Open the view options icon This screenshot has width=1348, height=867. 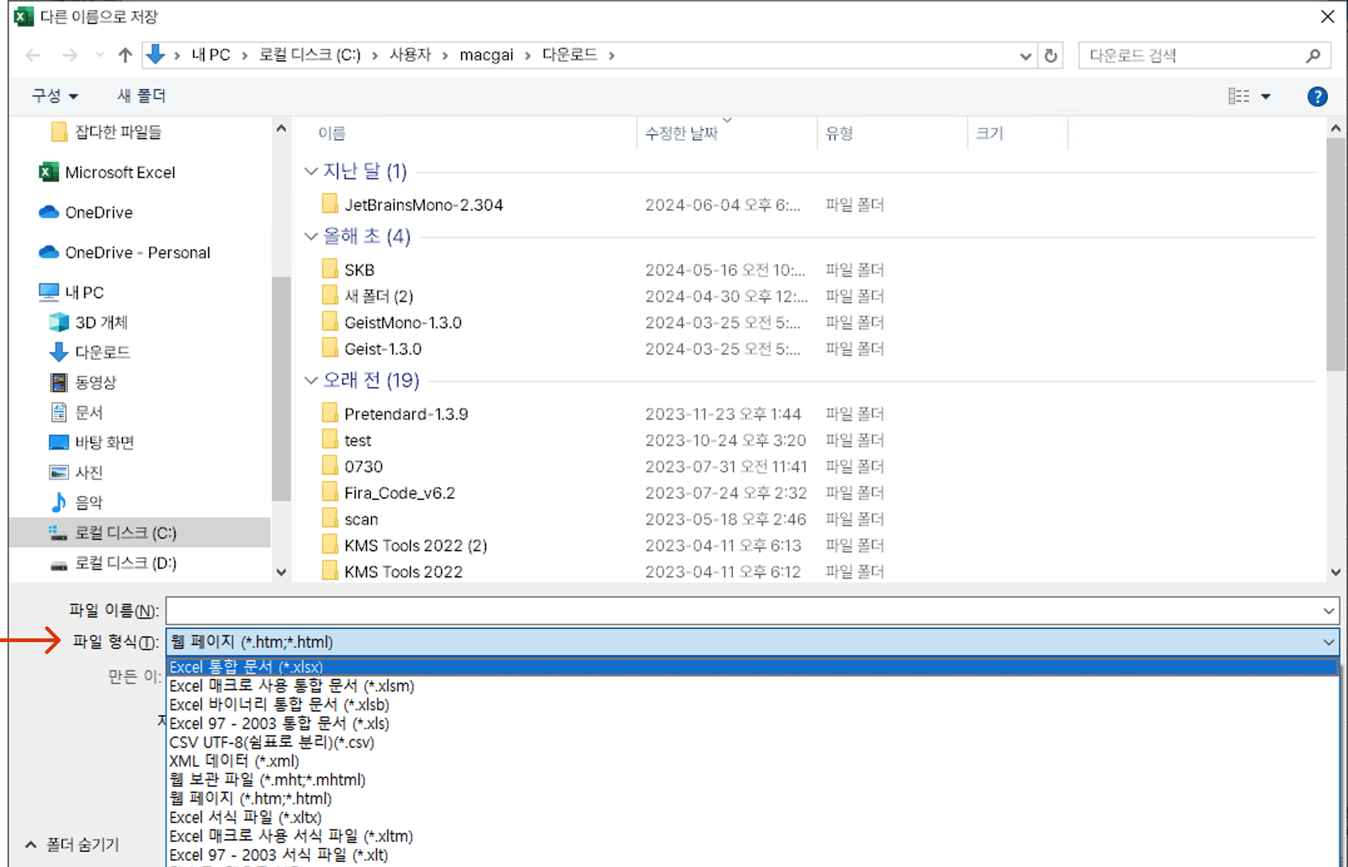click(1239, 96)
